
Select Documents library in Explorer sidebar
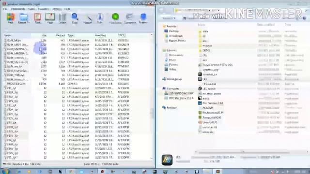tap(174, 55)
